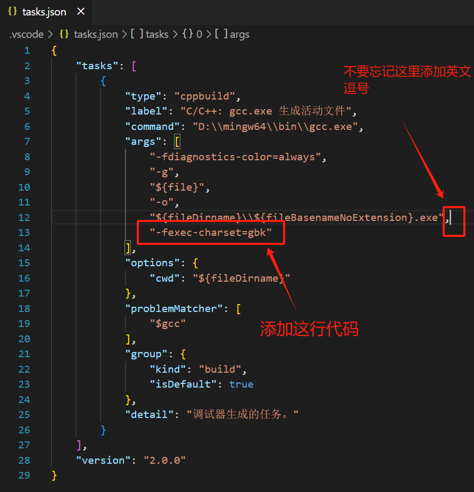Viewport: 474px width, 492px height.
Task: Click the braces icon in the breadcrumb before tasks.json
Action: (x=63, y=34)
